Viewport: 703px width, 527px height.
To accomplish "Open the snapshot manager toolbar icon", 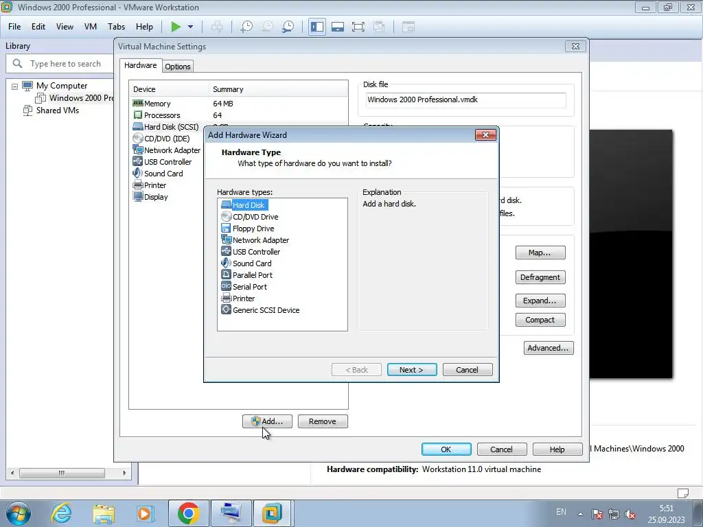I will tap(288, 27).
